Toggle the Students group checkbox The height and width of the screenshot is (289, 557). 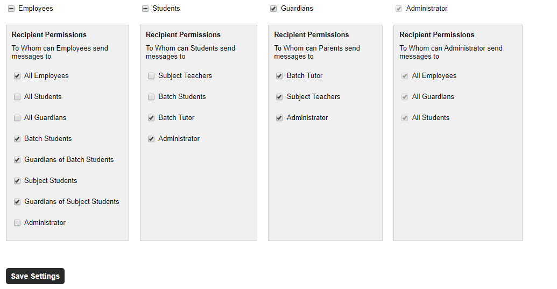[x=145, y=9]
